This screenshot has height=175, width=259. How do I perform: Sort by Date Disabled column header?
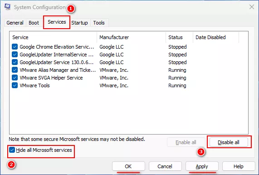tap(216, 37)
